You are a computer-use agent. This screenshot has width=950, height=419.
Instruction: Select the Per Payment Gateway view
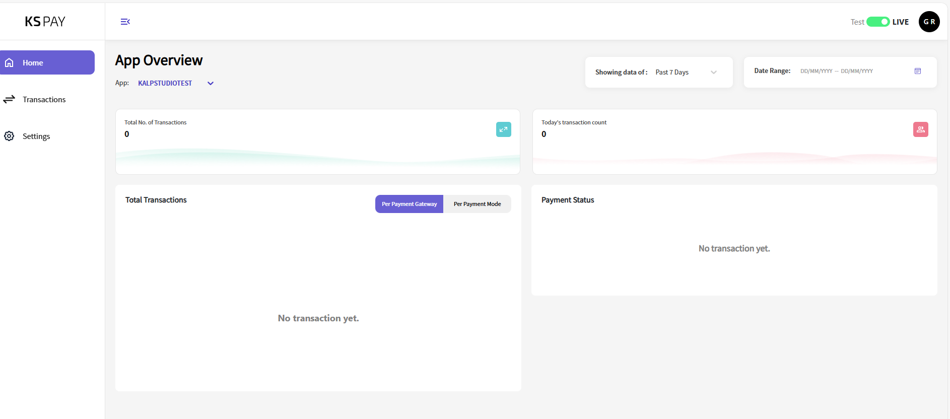tap(409, 204)
